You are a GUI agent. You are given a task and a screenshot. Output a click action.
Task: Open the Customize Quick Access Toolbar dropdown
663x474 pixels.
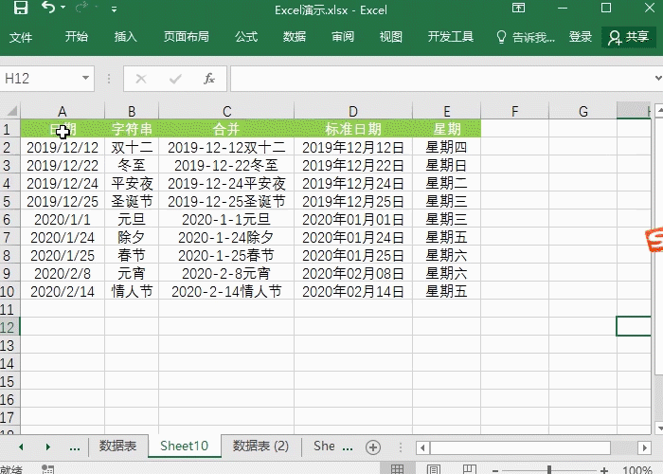click(x=114, y=9)
